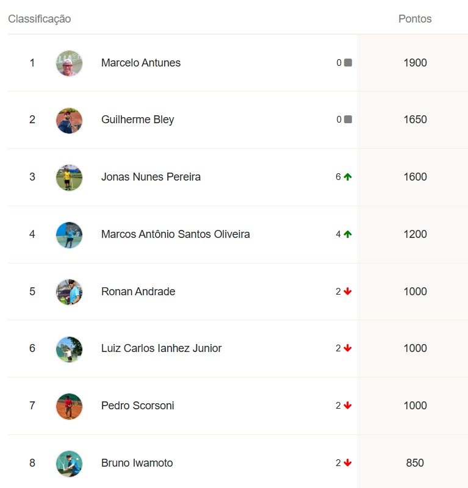Open Marcelo Antunes profile photo
Screen dimensions: 468x488
69,63
